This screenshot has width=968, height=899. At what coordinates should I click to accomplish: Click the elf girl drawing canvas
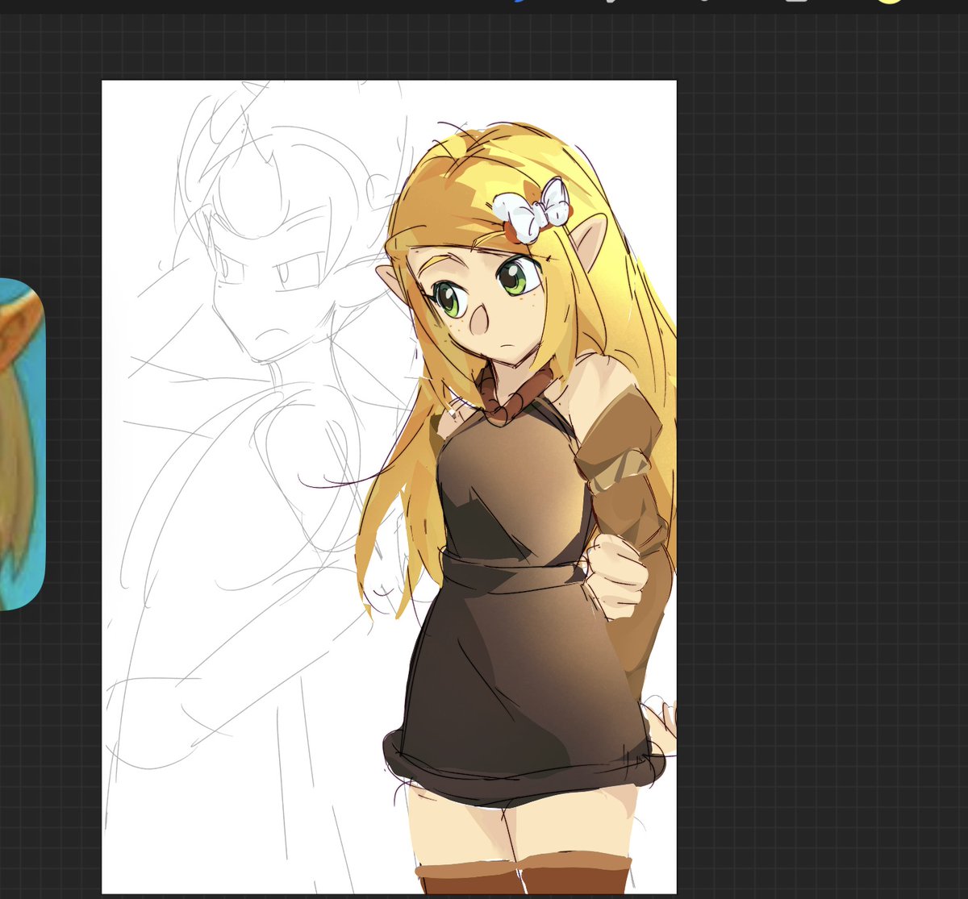pyautogui.click(x=389, y=487)
